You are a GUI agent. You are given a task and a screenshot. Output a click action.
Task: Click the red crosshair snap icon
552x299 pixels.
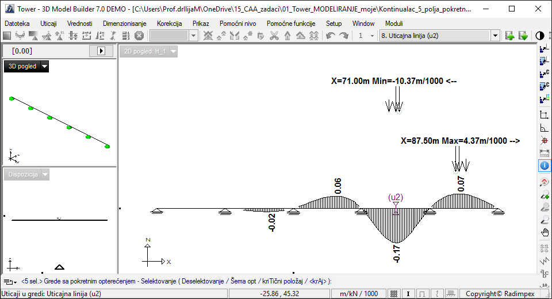pos(545,140)
